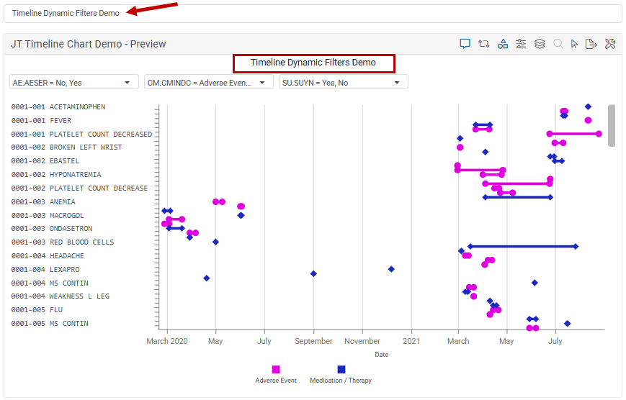
Task: Click the export document icon
Action: [x=591, y=44]
